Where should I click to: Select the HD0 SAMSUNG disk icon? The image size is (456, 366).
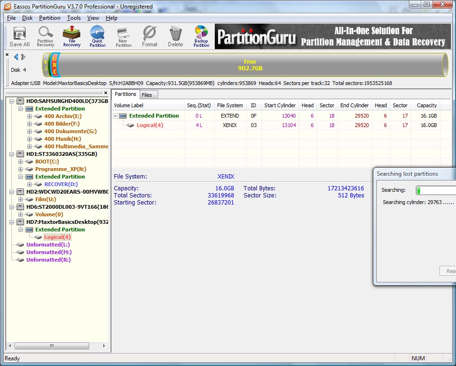point(20,101)
